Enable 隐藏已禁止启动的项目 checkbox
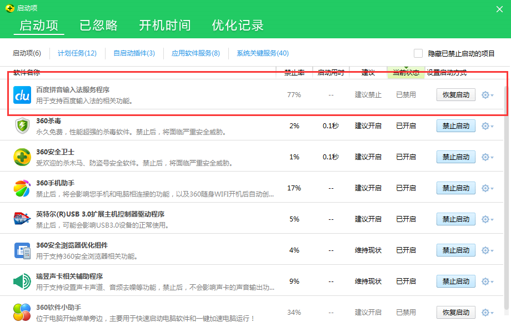Screen dimensions: 511x322 418,53
